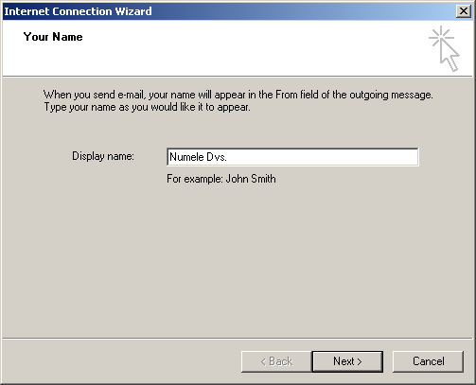Click the 'Numele Dvs.' text inside field
Image resolution: width=476 pixels, height=385 pixels.
click(198, 157)
